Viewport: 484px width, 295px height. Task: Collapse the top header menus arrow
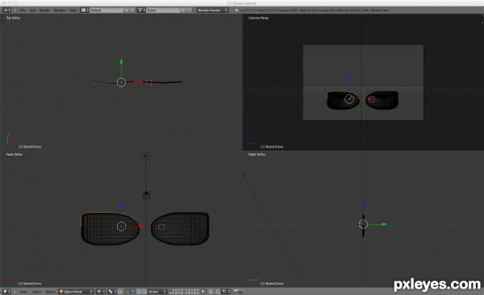[15, 10]
